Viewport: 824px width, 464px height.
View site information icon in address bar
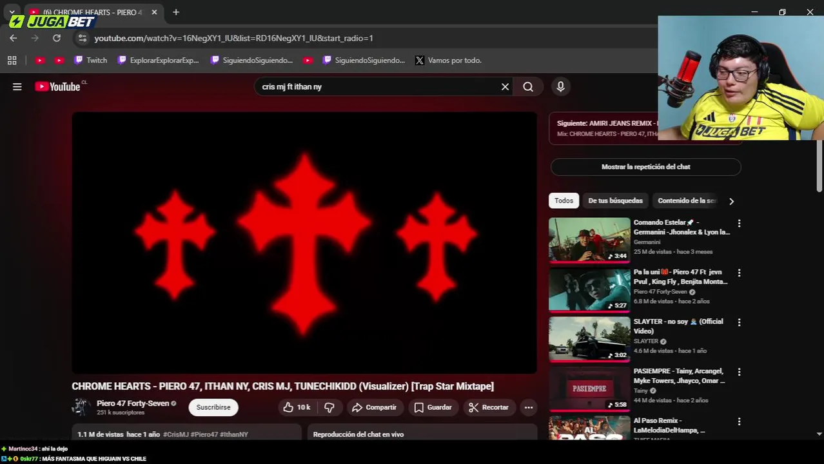click(x=82, y=38)
